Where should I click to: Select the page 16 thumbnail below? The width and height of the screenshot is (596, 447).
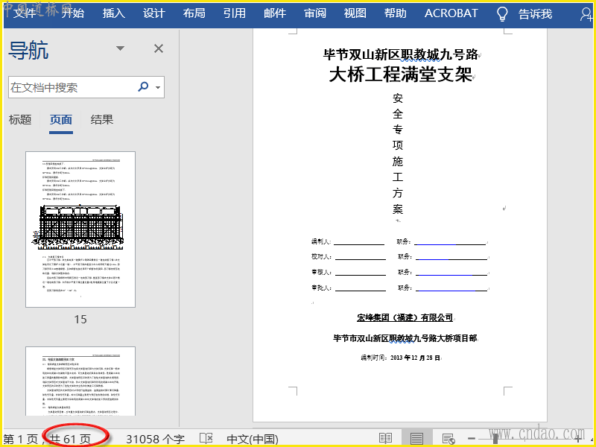tap(80, 381)
